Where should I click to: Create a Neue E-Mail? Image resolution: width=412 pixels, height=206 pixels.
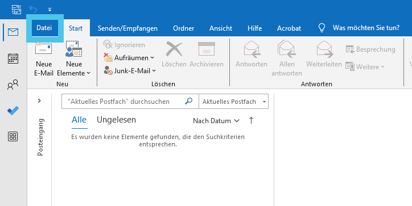coord(44,59)
